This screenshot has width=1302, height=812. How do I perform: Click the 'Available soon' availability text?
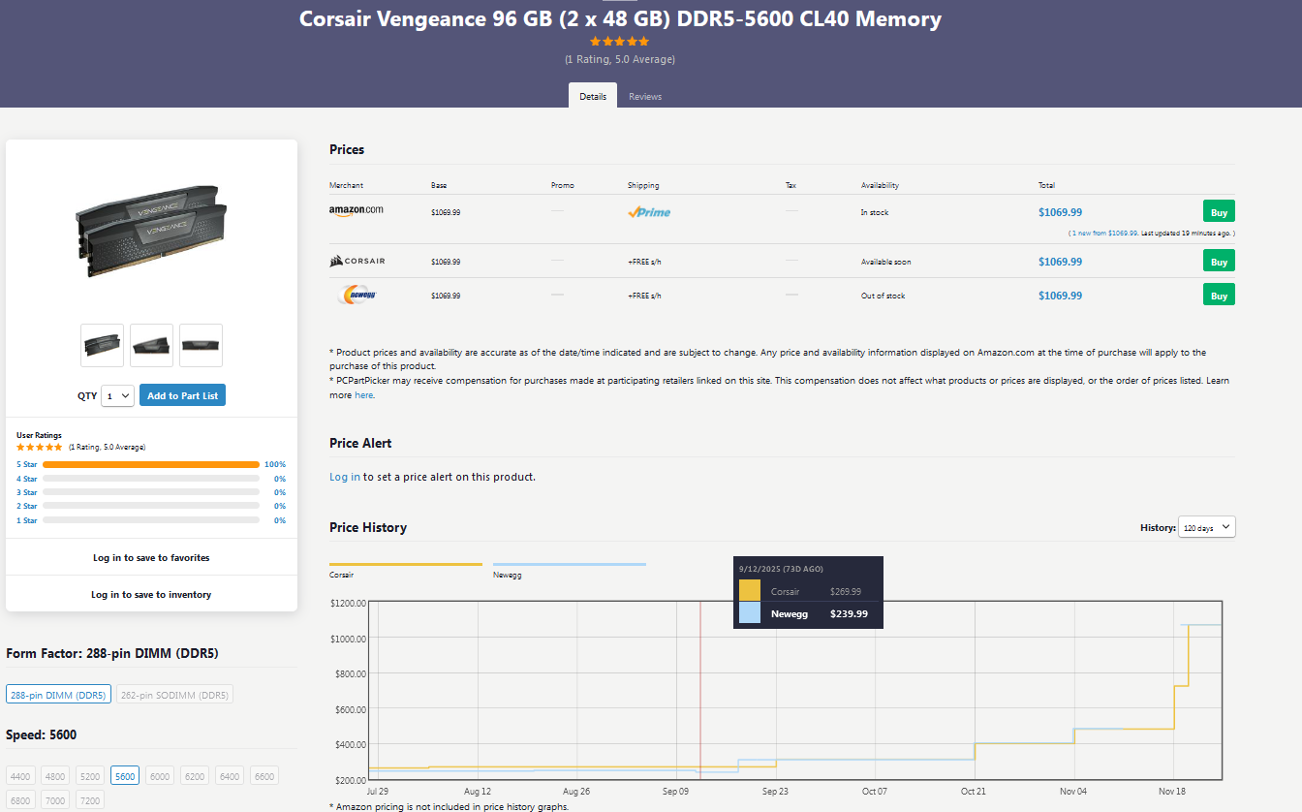tap(886, 262)
